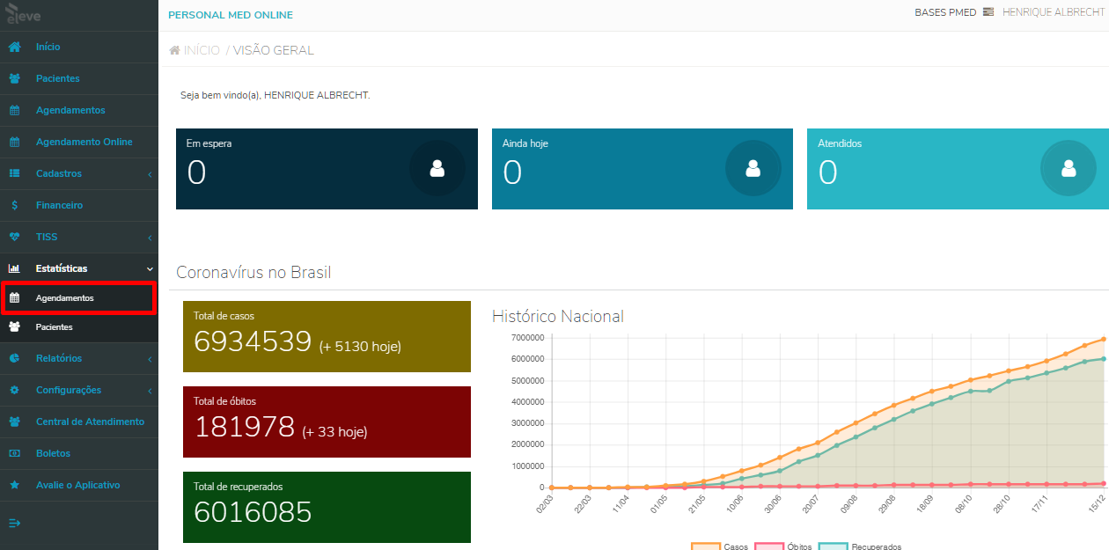
Task: Open the HENRIQUE ALBRECHT user menu
Action: [1053, 12]
